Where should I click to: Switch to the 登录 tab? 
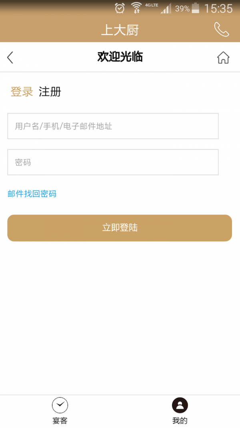click(x=22, y=92)
